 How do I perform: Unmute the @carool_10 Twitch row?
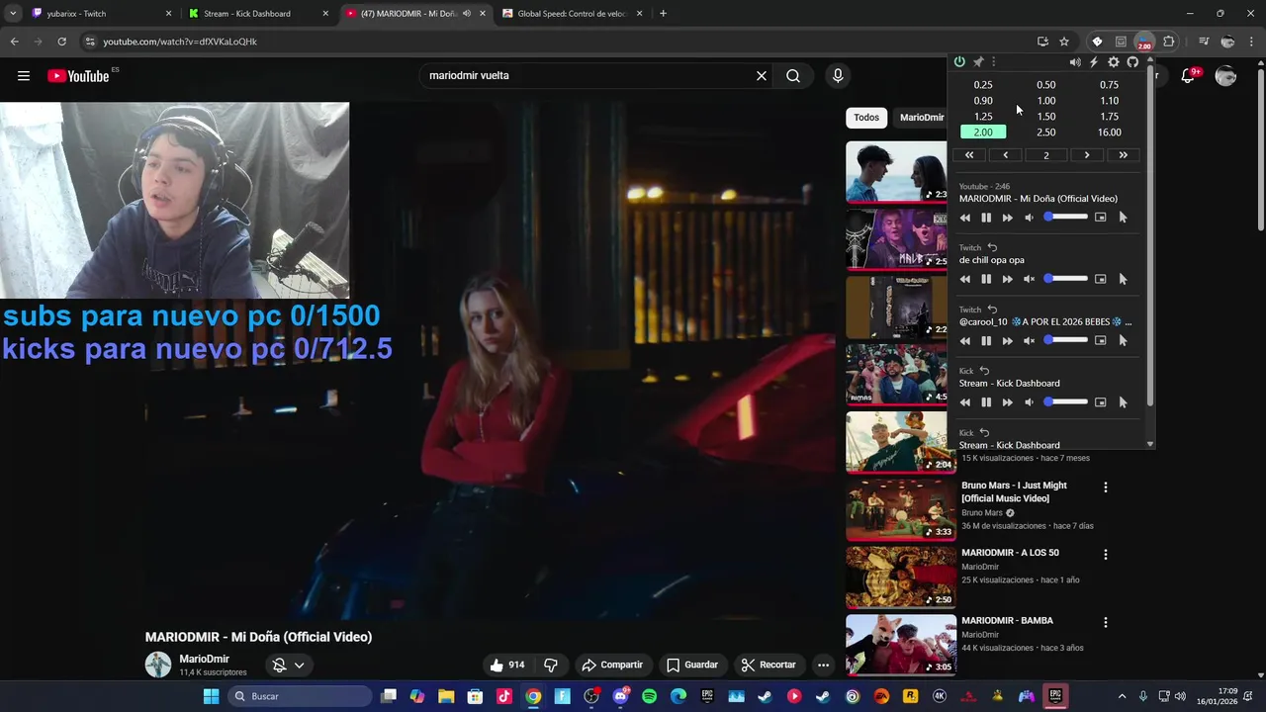tap(1029, 340)
